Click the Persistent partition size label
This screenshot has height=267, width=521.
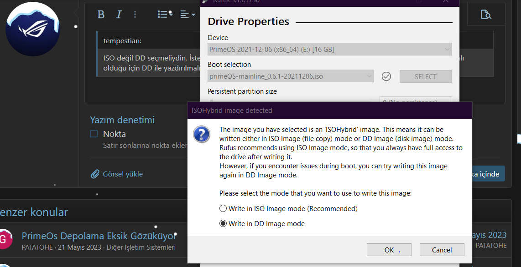tap(242, 91)
